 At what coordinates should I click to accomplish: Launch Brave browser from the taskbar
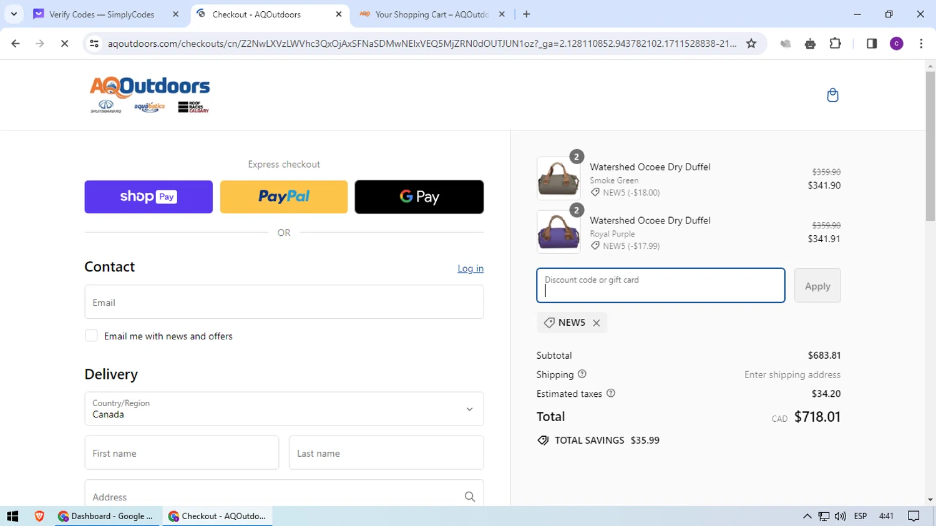click(x=39, y=516)
